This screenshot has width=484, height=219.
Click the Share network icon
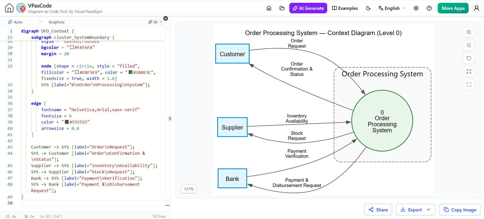click(x=371, y=210)
